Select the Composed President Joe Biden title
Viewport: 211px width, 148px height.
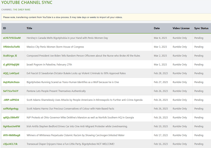(83, 56)
